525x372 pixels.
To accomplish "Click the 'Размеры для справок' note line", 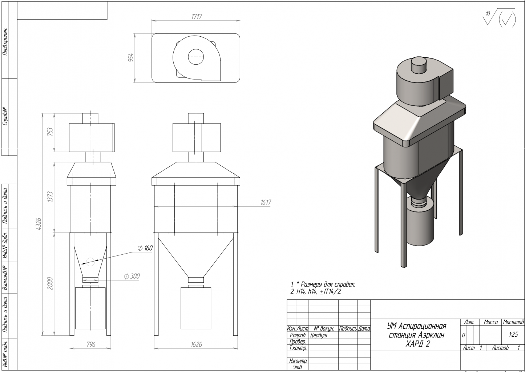I will click(x=323, y=284).
